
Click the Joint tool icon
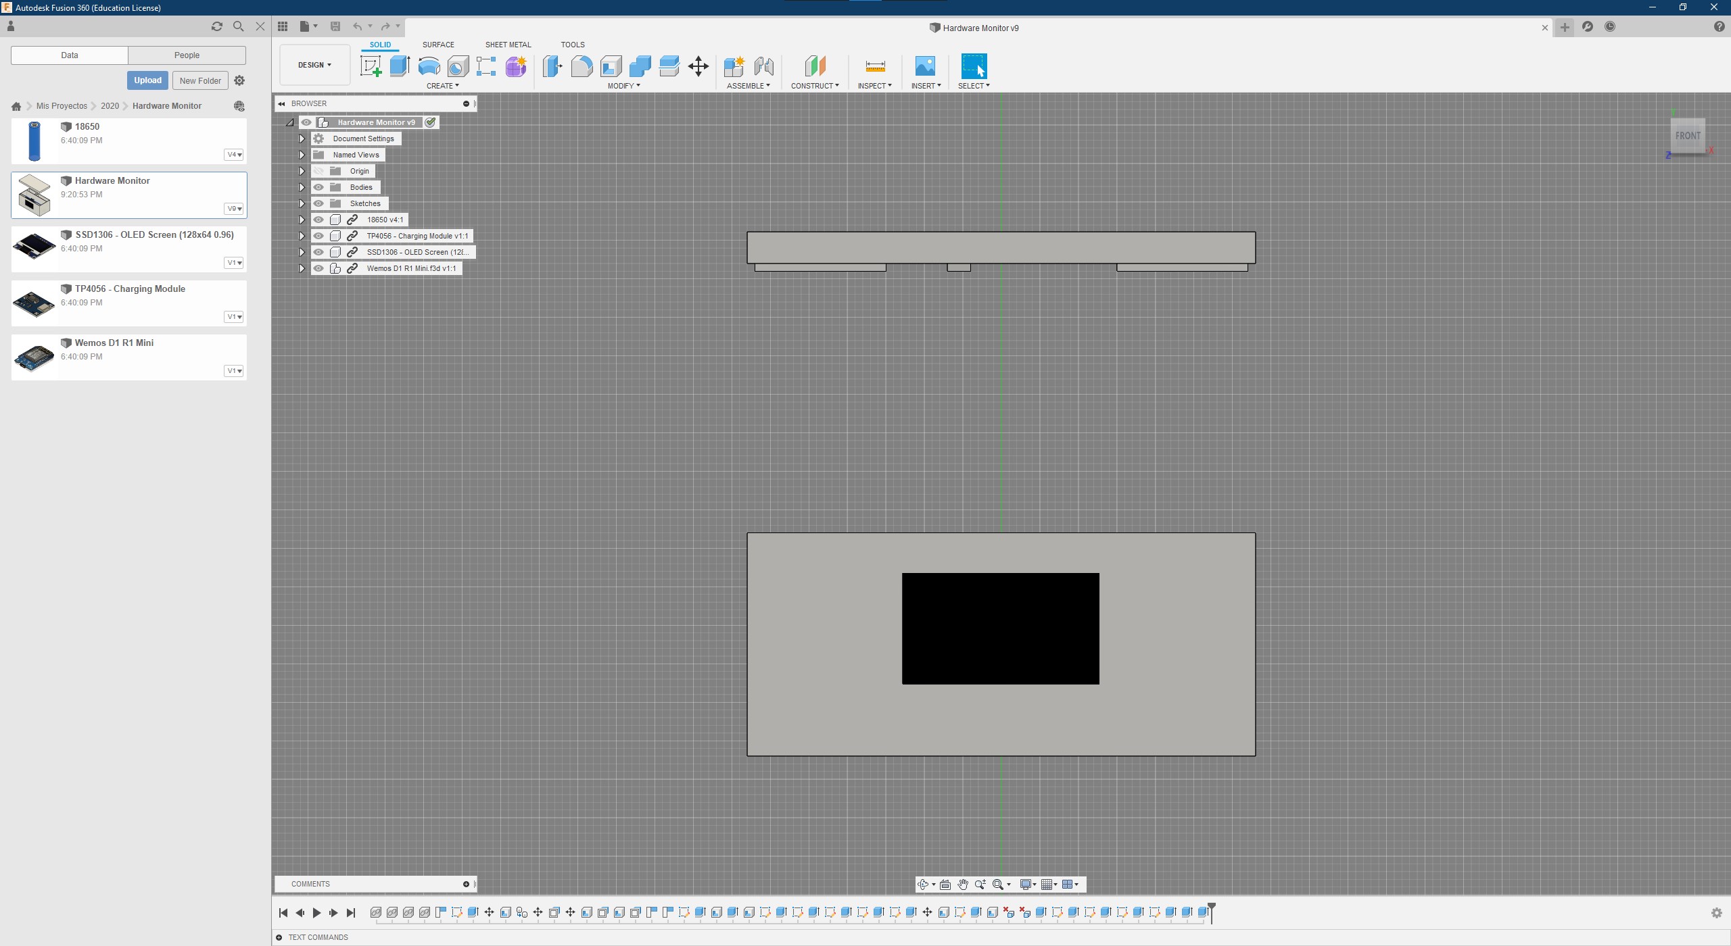[763, 66]
